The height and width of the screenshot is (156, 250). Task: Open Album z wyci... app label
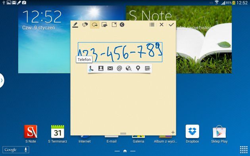pyautogui.click(x=165, y=141)
